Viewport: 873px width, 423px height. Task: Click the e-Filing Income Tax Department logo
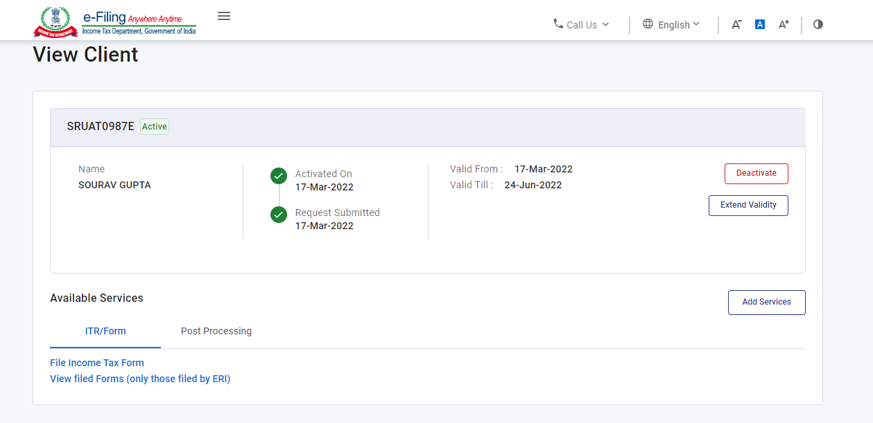(x=114, y=20)
